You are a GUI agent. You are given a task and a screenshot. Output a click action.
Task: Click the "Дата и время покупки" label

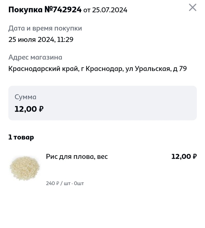click(45, 28)
